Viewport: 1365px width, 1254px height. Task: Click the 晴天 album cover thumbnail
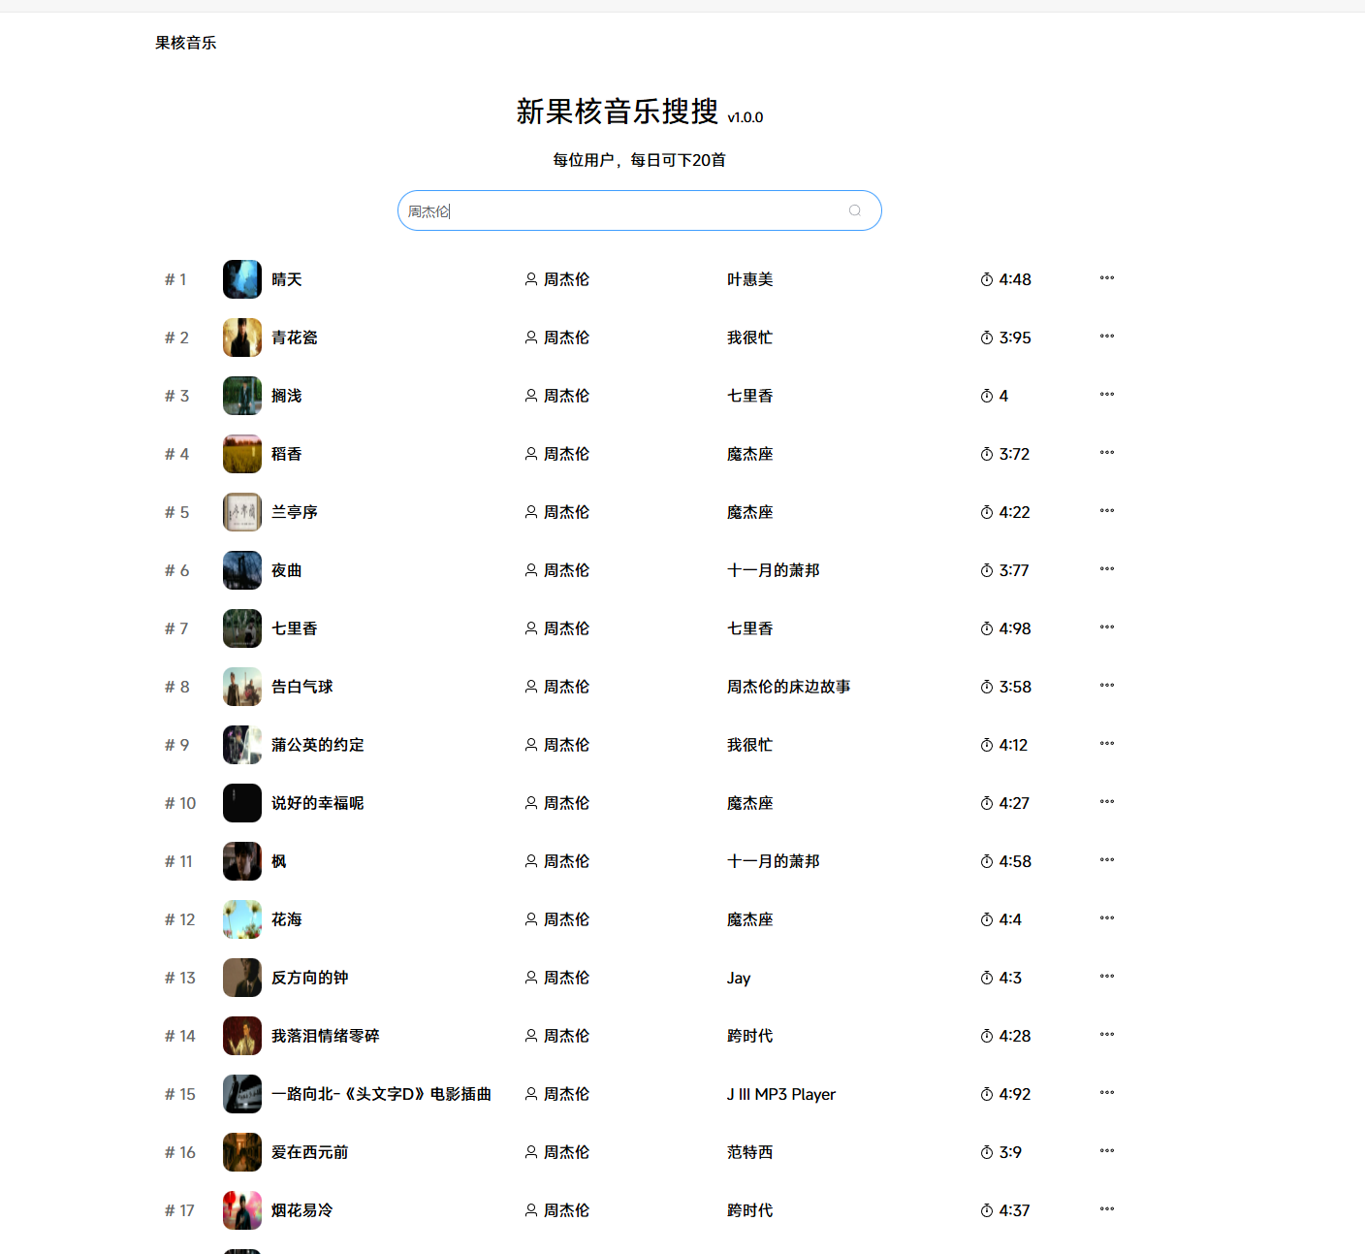pyautogui.click(x=242, y=279)
